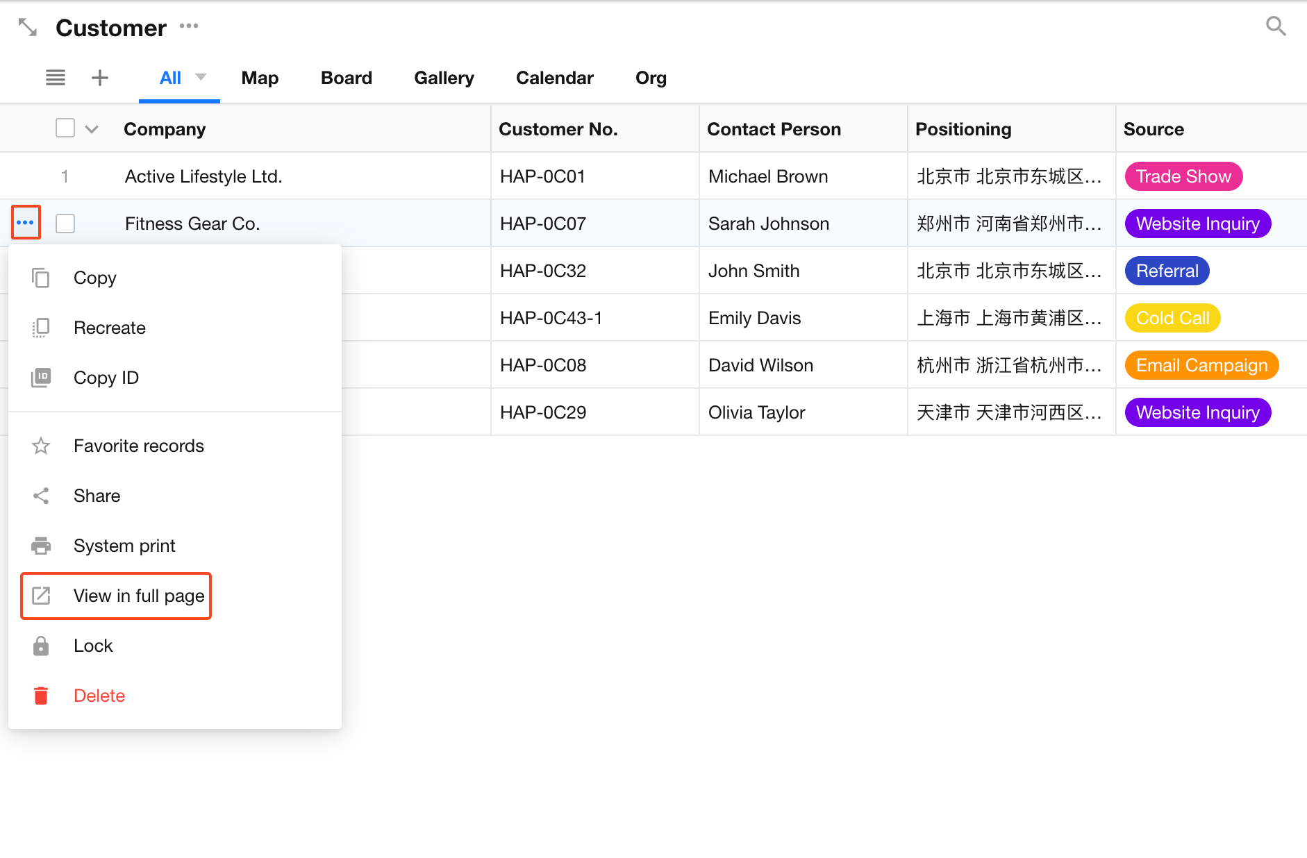Screen dimensions: 1307x858
Task: Open the batch select chevron beside header checkbox
Action: (92, 129)
